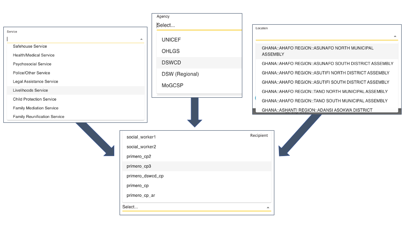Select Tano South Municipal Assembly location
The width and height of the screenshot is (405, 228).
(x=327, y=101)
